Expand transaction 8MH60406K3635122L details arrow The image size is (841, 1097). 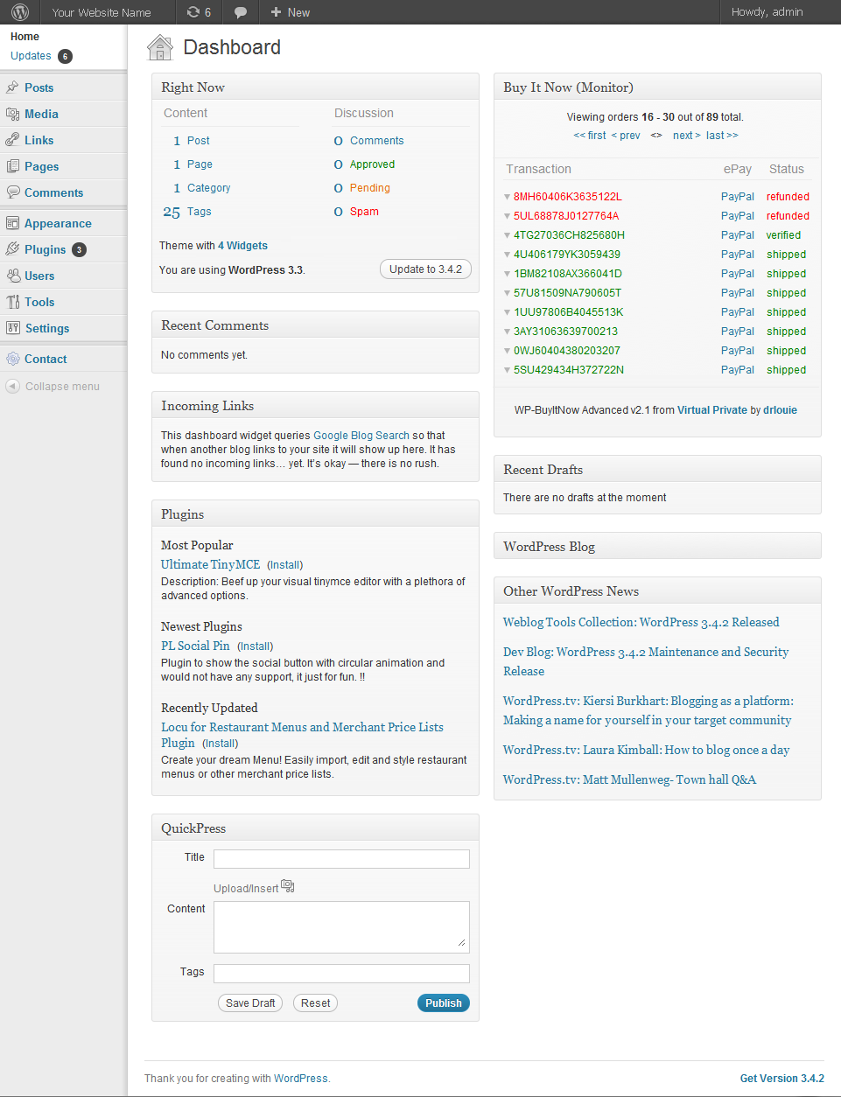click(x=508, y=197)
